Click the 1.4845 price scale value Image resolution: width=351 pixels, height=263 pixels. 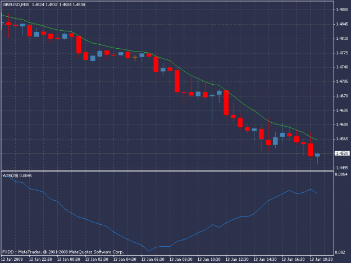pos(342,24)
